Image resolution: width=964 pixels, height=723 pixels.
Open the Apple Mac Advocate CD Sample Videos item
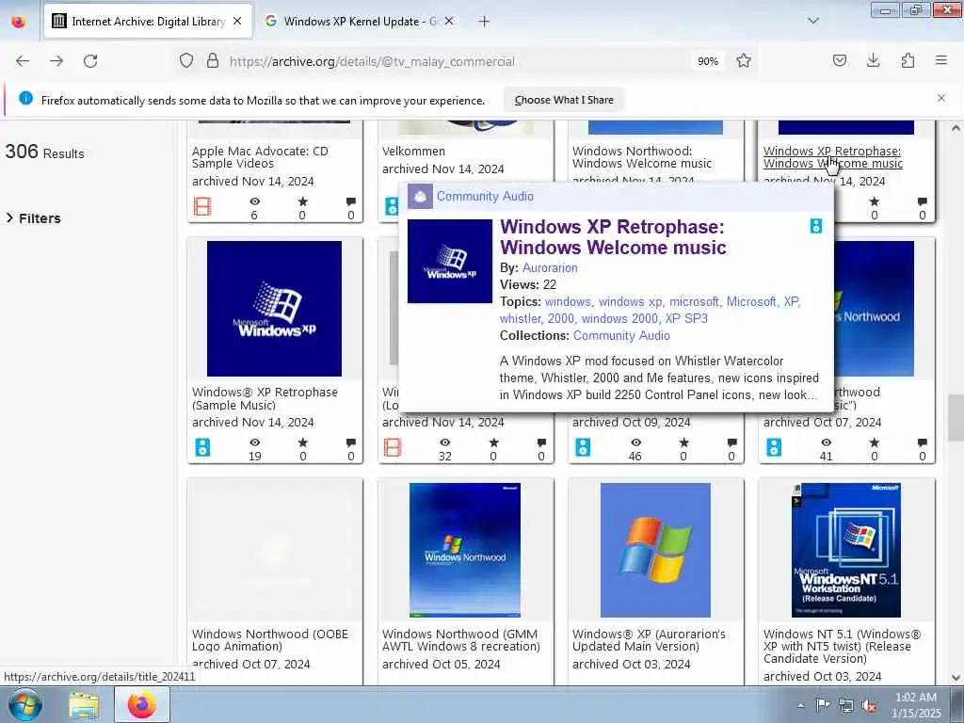coord(260,157)
